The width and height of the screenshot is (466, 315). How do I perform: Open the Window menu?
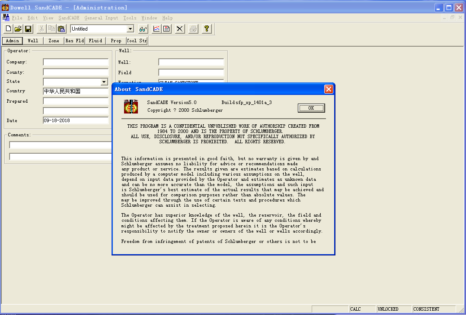coord(149,18)
